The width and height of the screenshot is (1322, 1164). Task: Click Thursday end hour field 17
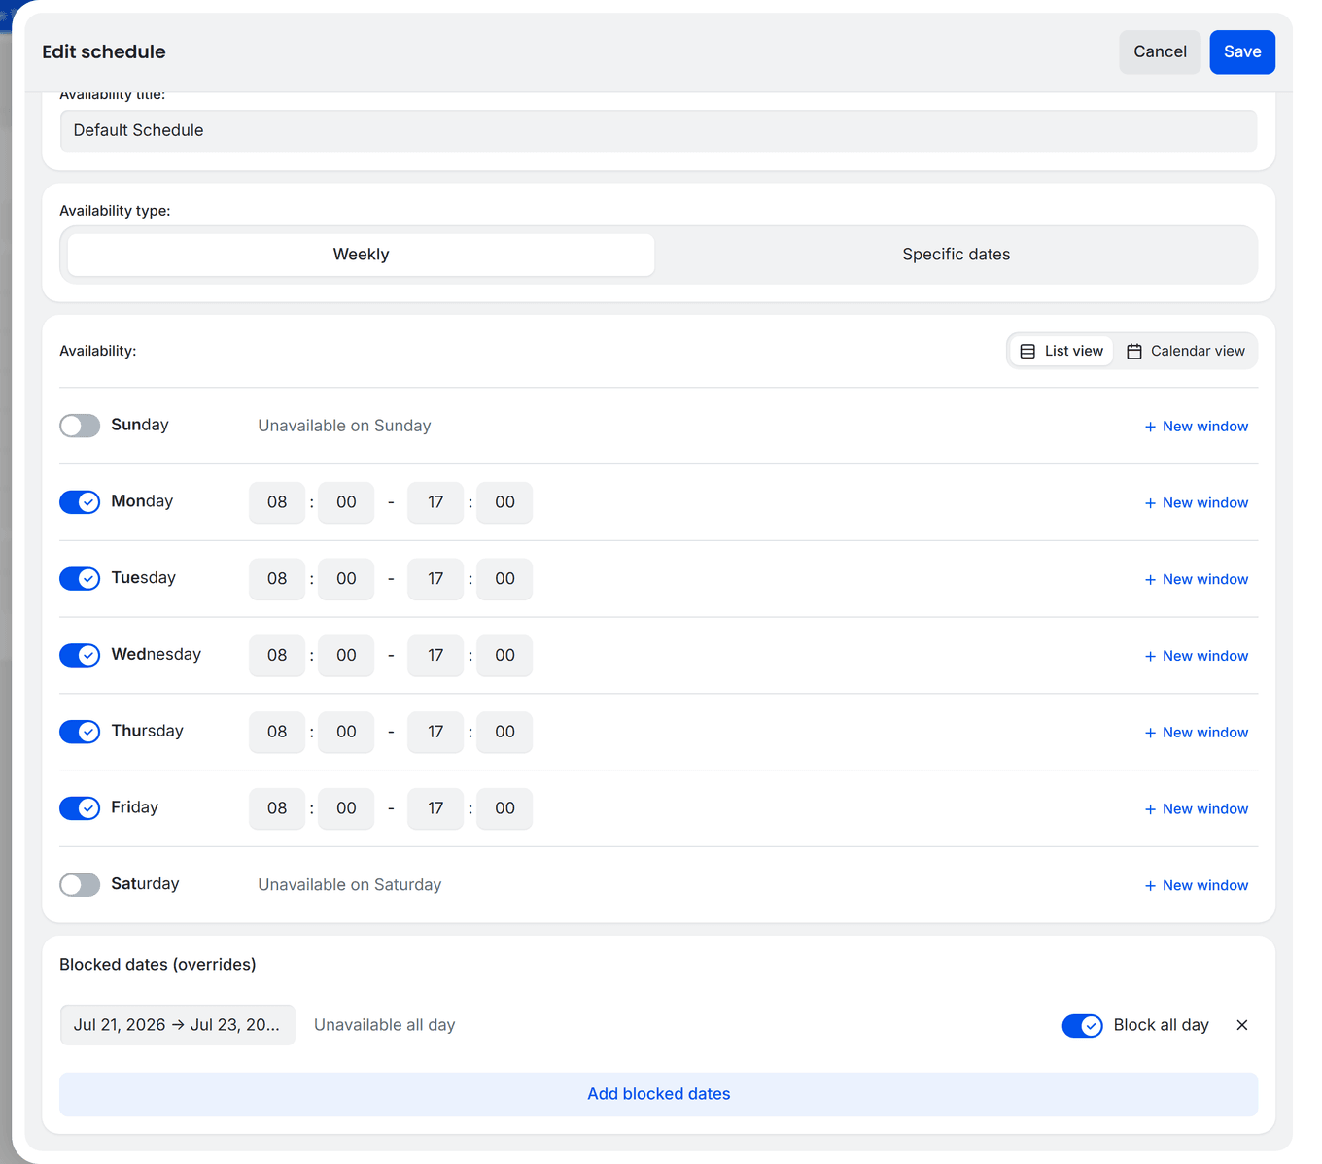coord(435,732)
